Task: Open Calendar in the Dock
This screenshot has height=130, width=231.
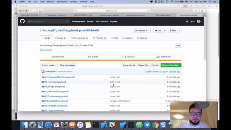Action: point(56,125)
